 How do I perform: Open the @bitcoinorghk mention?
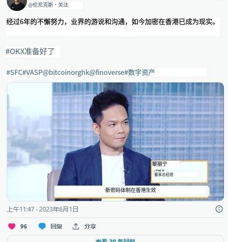click(66, 72)
